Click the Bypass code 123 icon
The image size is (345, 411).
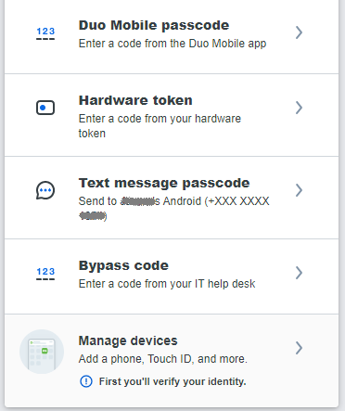(45, 274)
